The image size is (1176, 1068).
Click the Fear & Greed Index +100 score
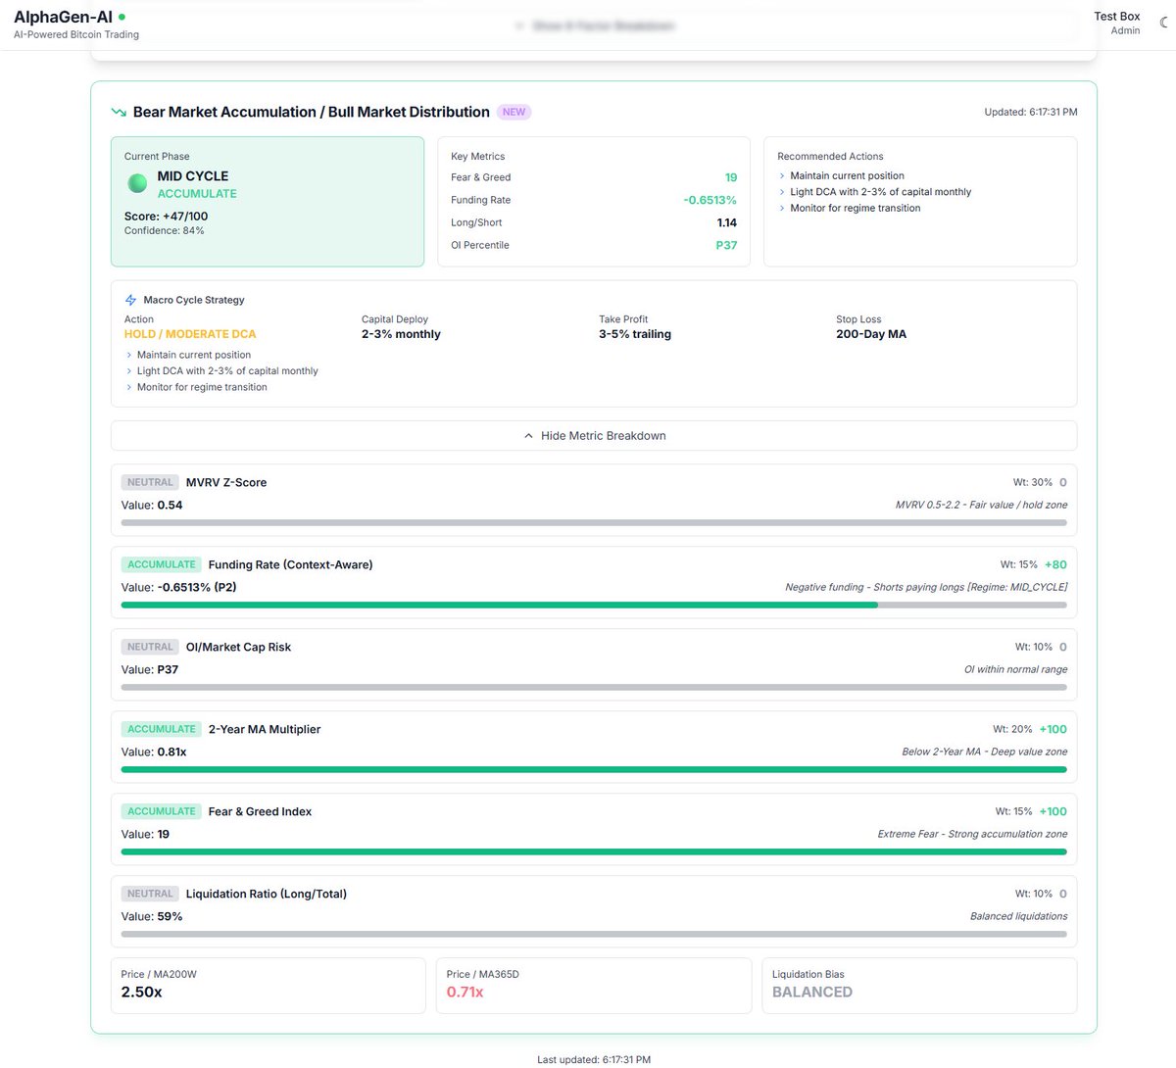coord(1053,811)
